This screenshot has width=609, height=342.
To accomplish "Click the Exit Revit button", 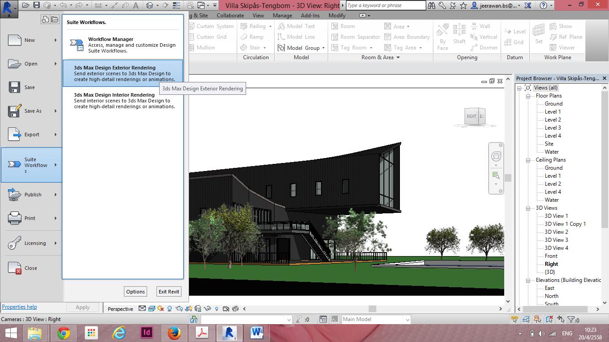I will click(x=169, y=292).
